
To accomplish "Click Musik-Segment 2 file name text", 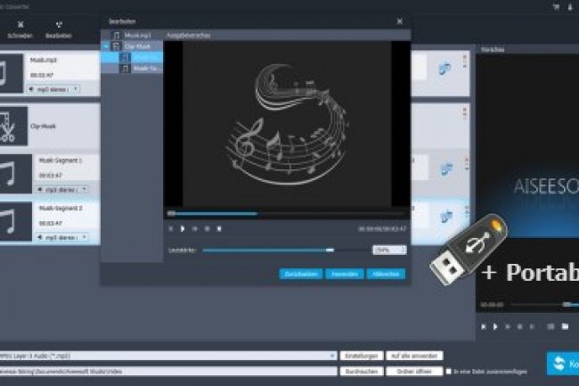I will pos(61,209).
